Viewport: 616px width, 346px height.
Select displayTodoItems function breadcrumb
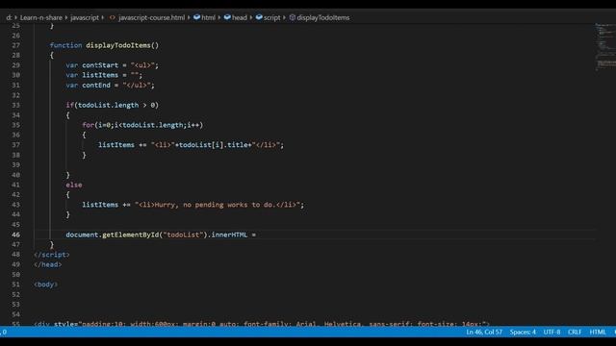pos(323,17)
